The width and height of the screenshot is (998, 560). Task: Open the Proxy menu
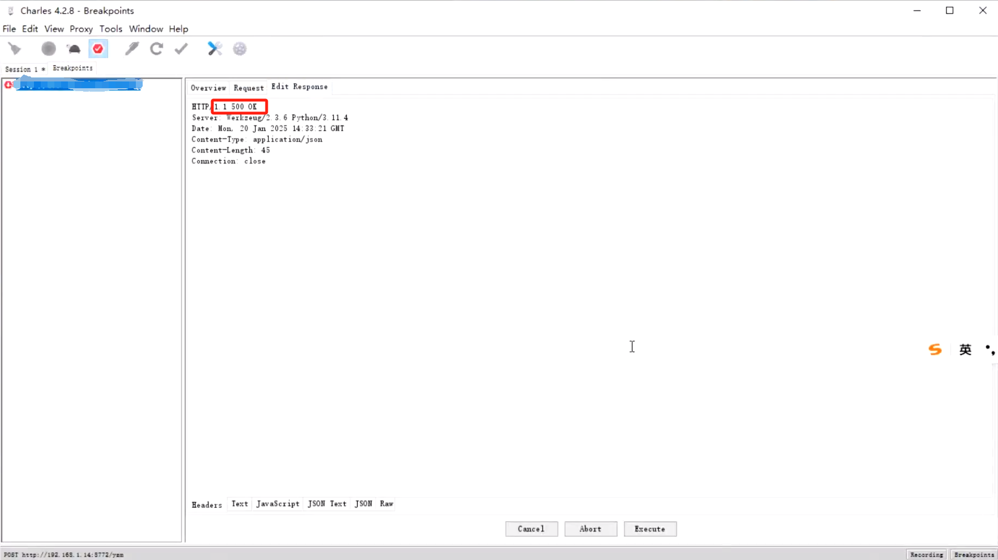point(81,29)
